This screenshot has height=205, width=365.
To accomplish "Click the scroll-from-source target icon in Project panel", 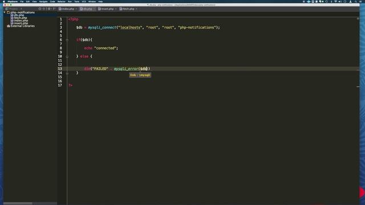I will pos(40,9).
